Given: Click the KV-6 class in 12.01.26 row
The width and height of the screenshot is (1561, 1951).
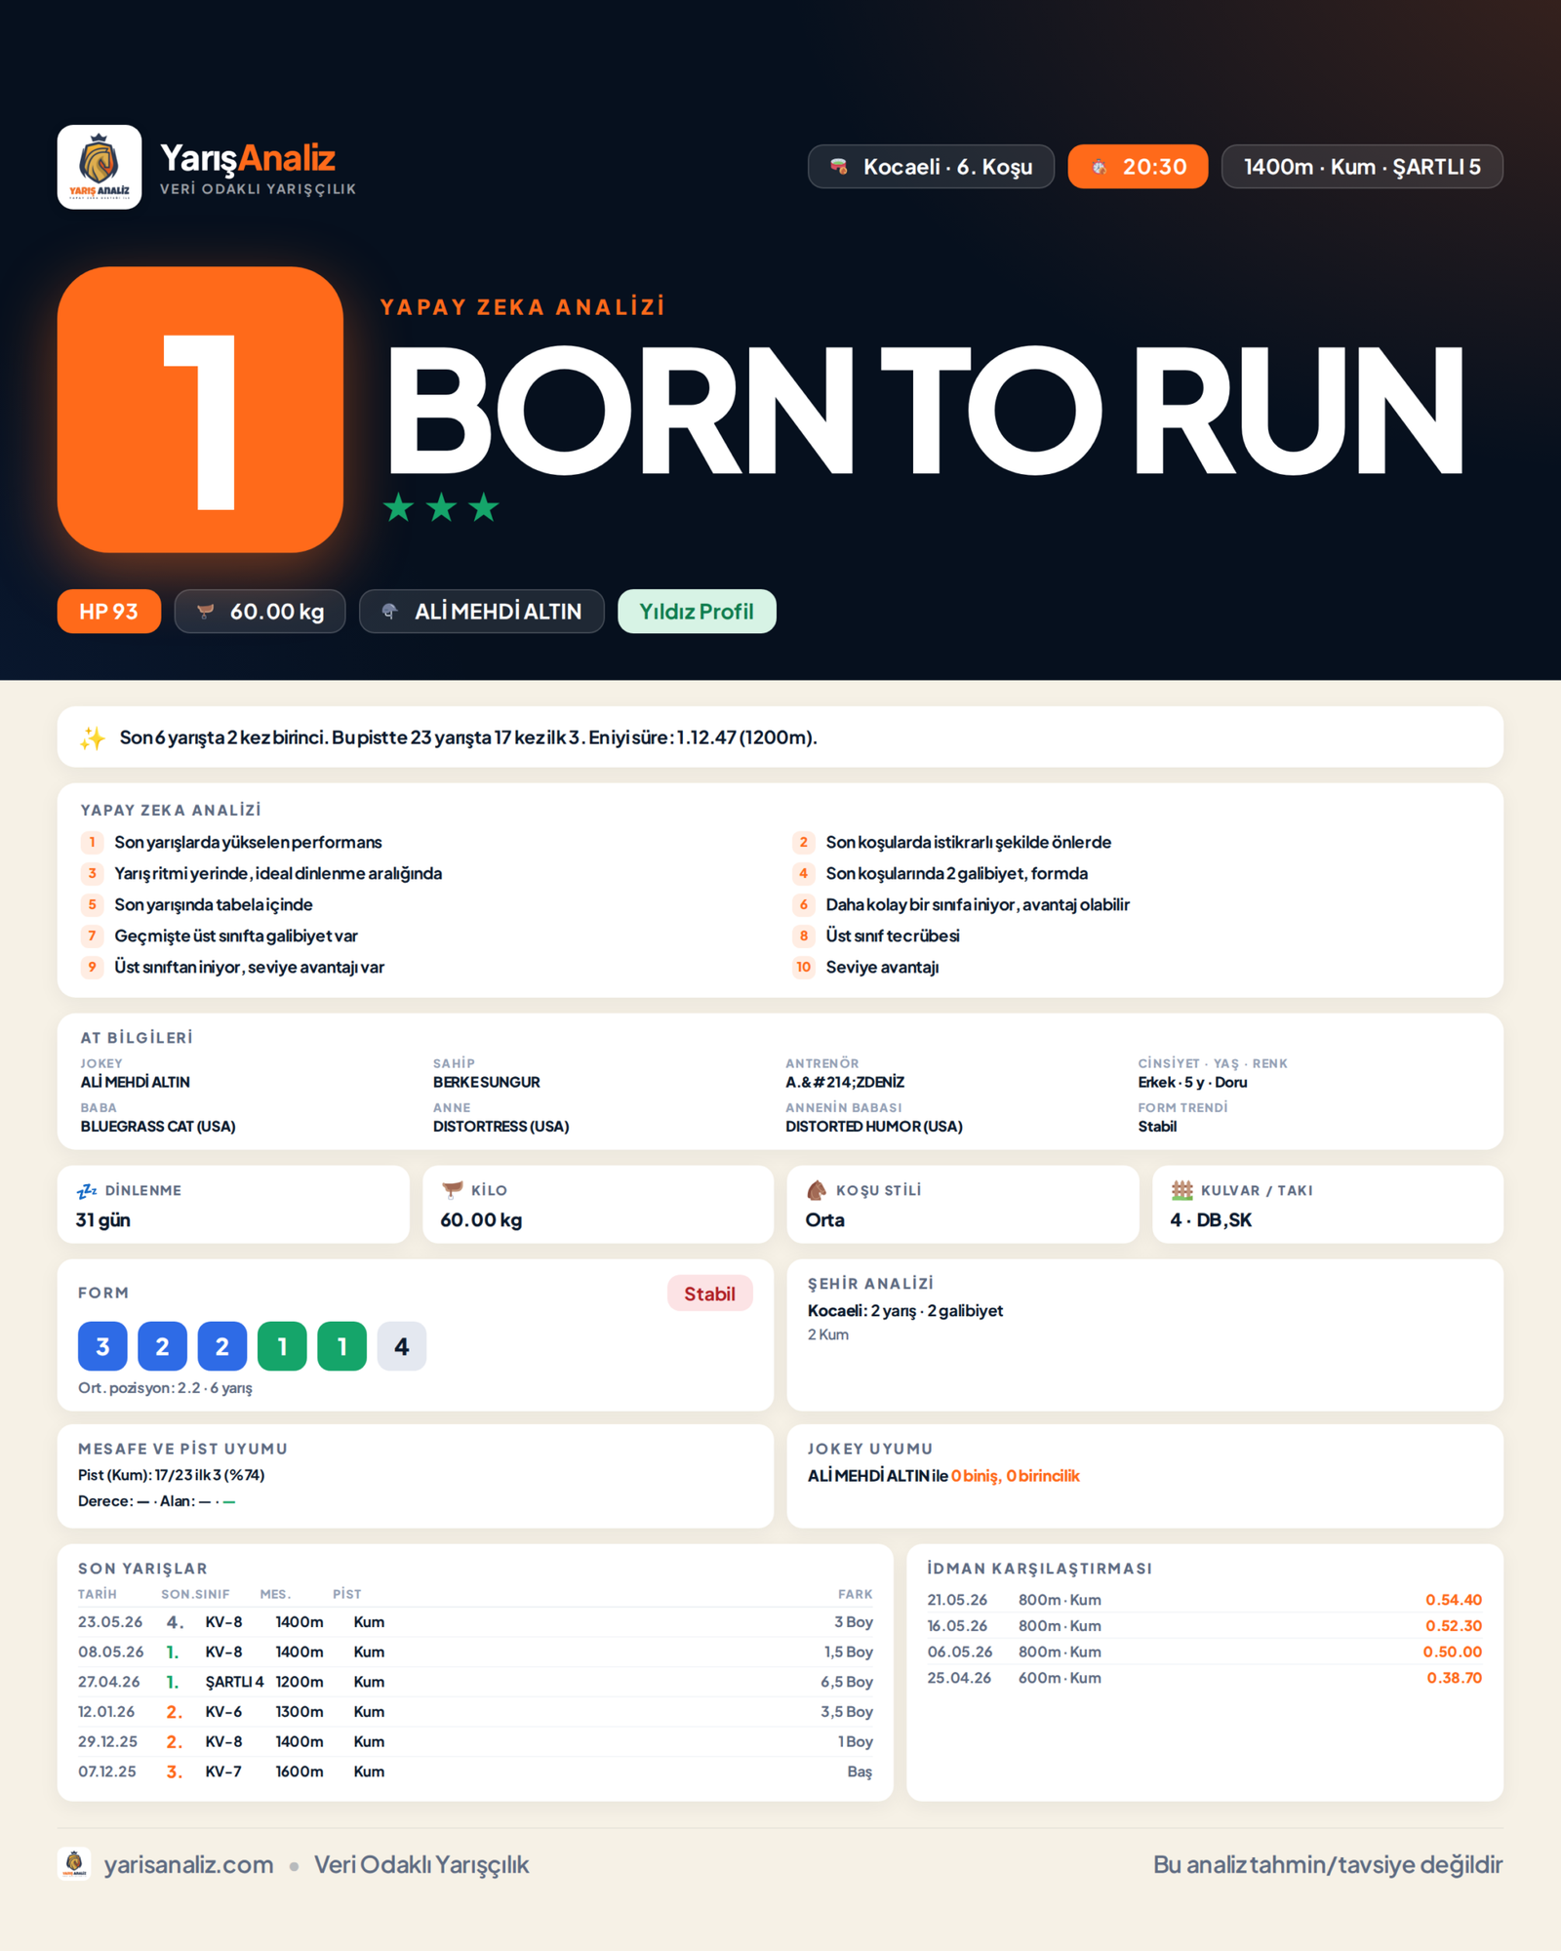Looking at the screenshot, I should point(223,1712).
